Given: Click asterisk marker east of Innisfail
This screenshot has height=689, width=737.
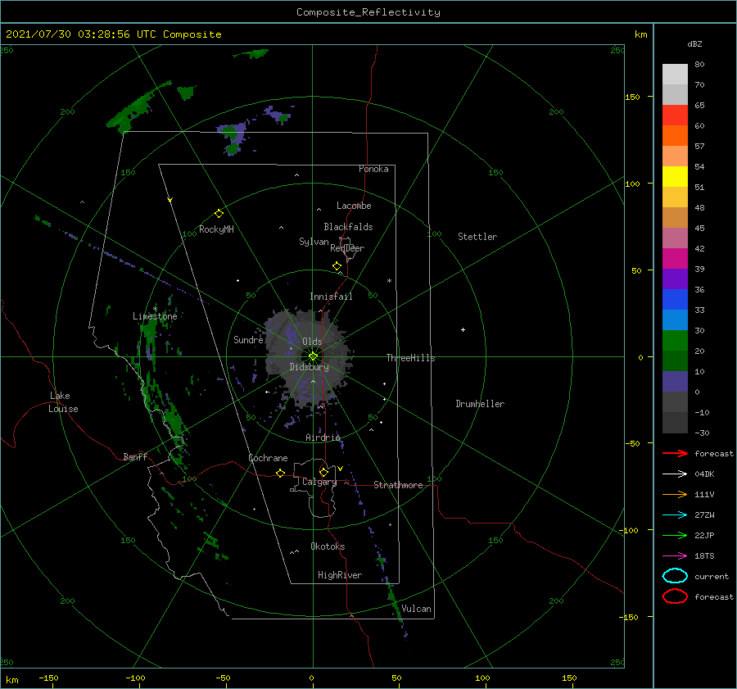Looking at the screenshot, I should (x=389, y=281).
